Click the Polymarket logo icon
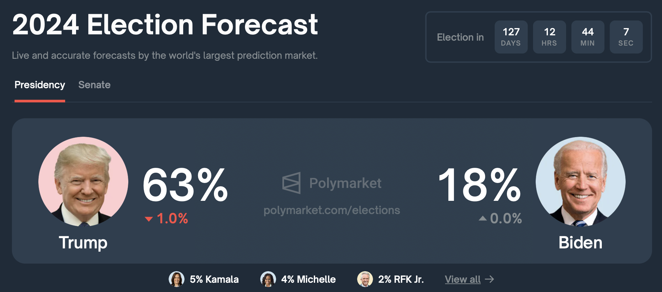Image resolution: width=662 pixels, height=292 pixels. (x=291, y=183)
